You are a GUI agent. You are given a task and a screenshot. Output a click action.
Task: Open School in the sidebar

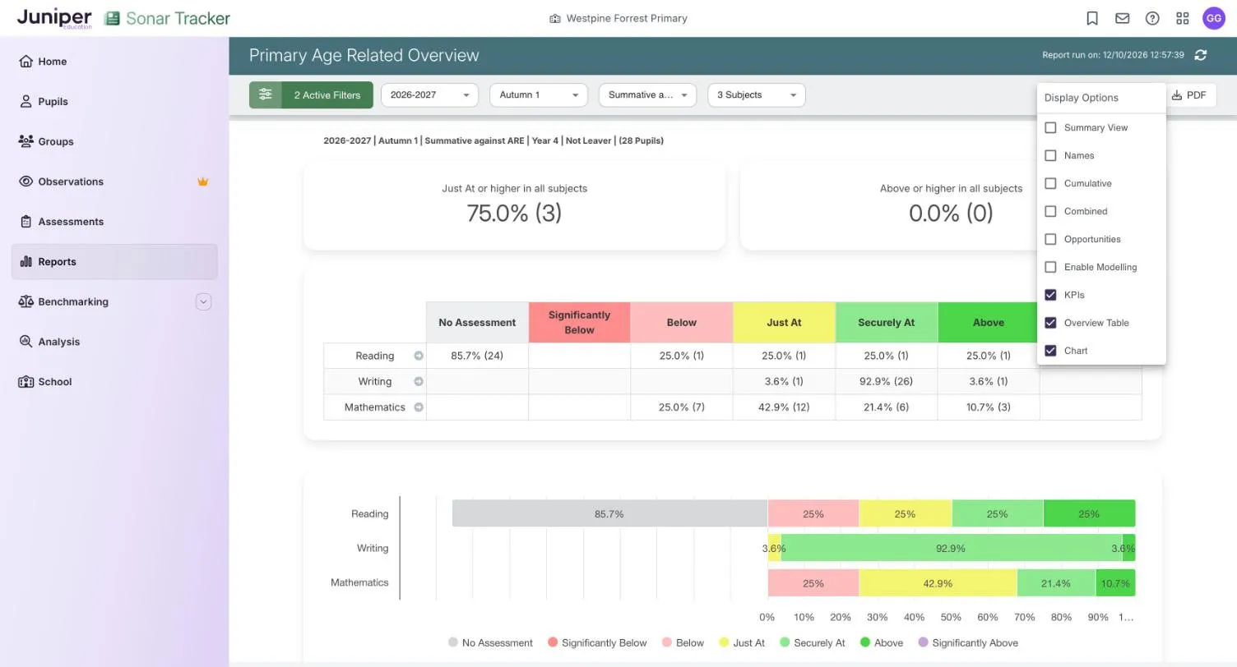114,382
